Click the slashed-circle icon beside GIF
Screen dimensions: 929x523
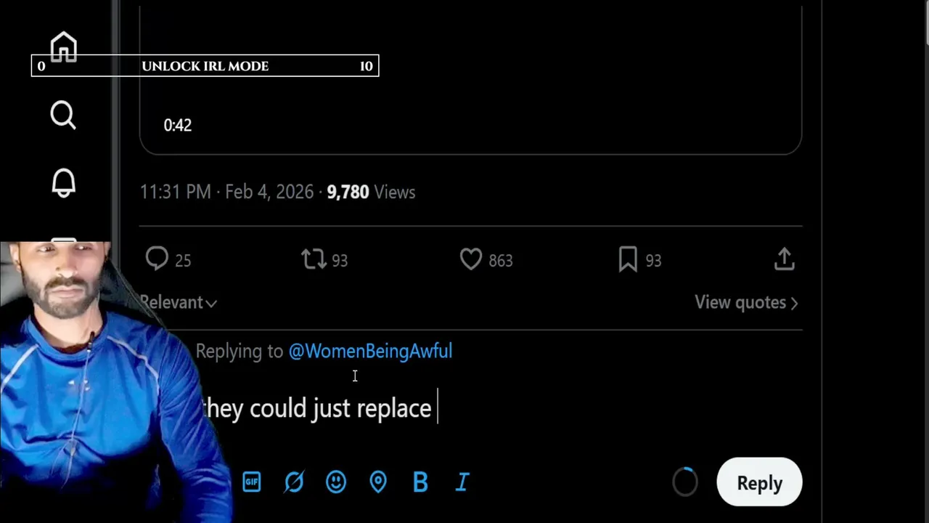[293, 482]
